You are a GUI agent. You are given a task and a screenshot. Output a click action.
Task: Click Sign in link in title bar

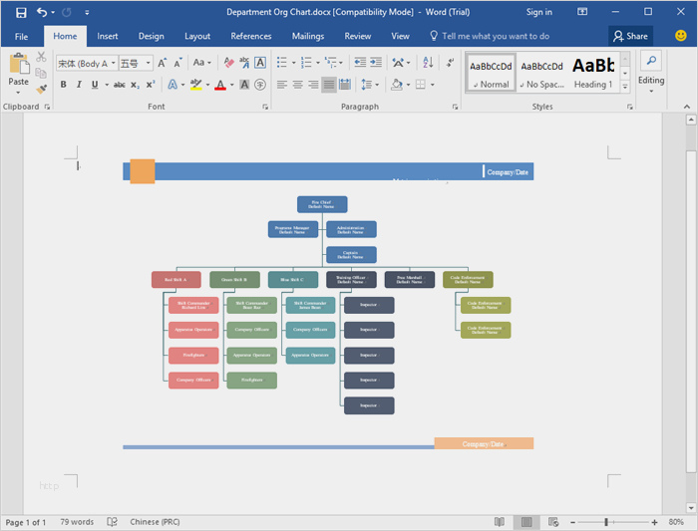tap(538, 12)
